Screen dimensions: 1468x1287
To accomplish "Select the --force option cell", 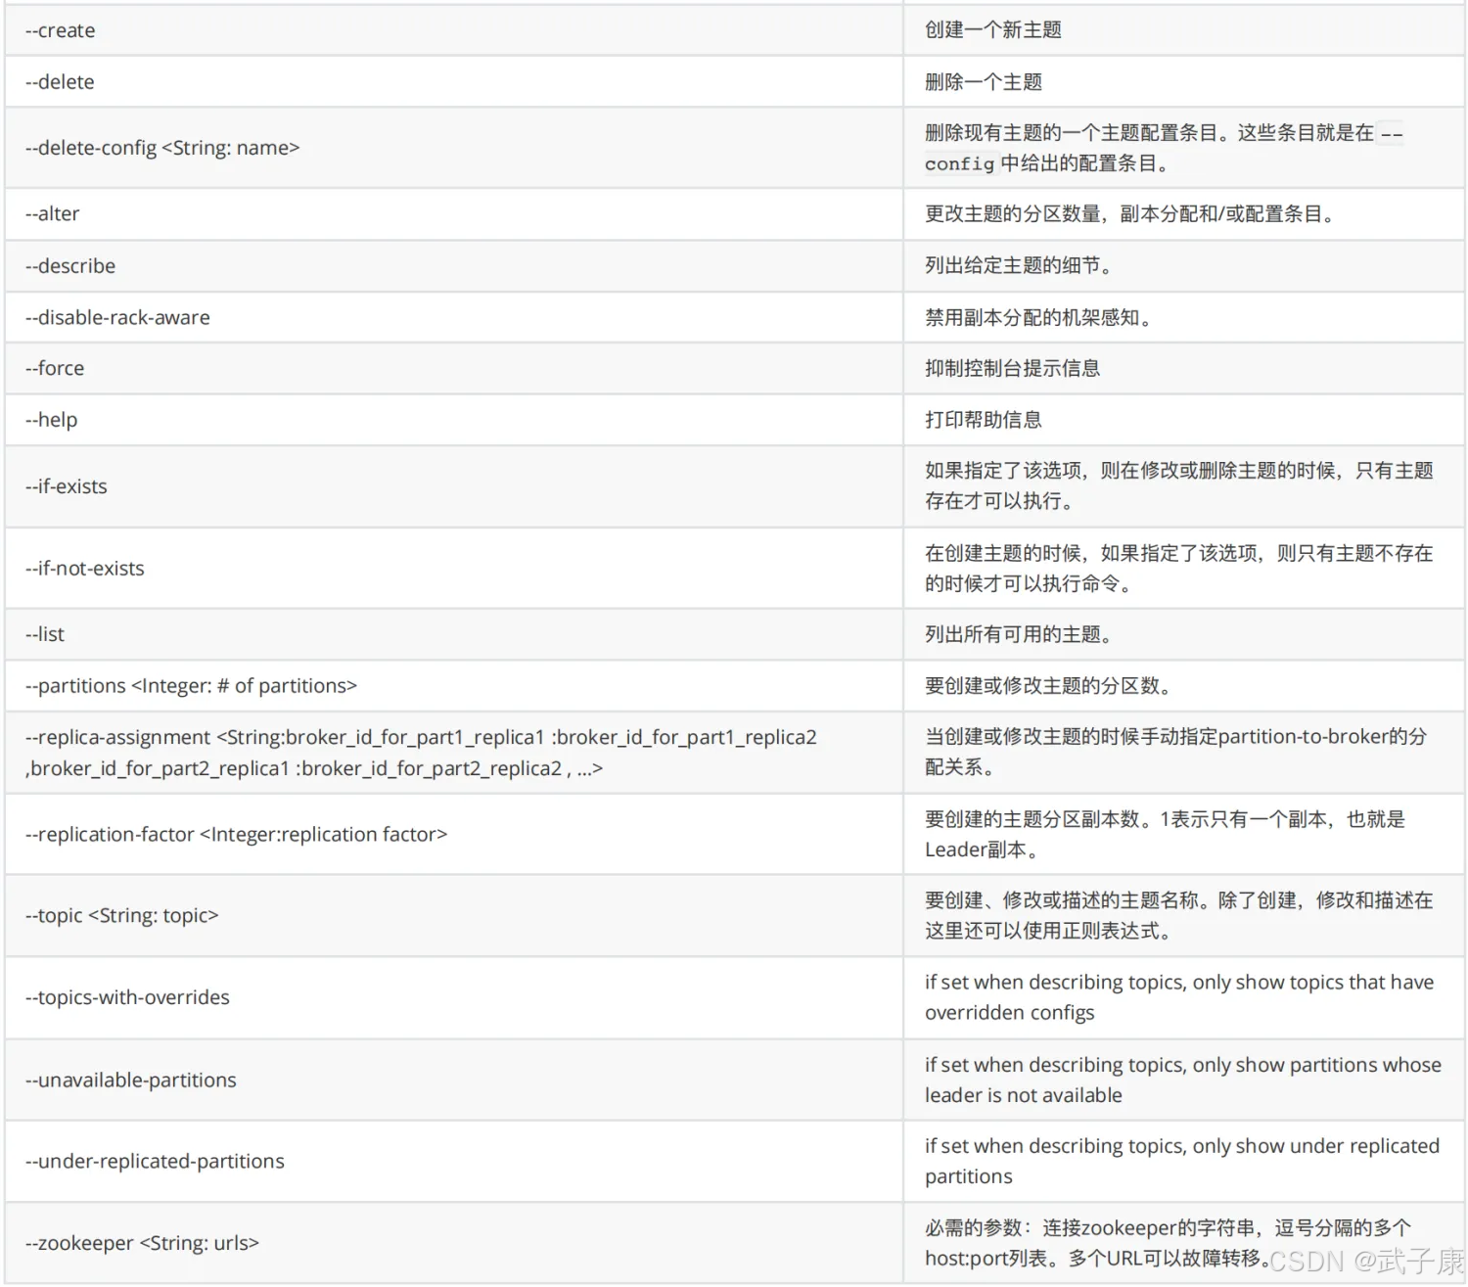I will pyautogui.click(x=454, y=368).
